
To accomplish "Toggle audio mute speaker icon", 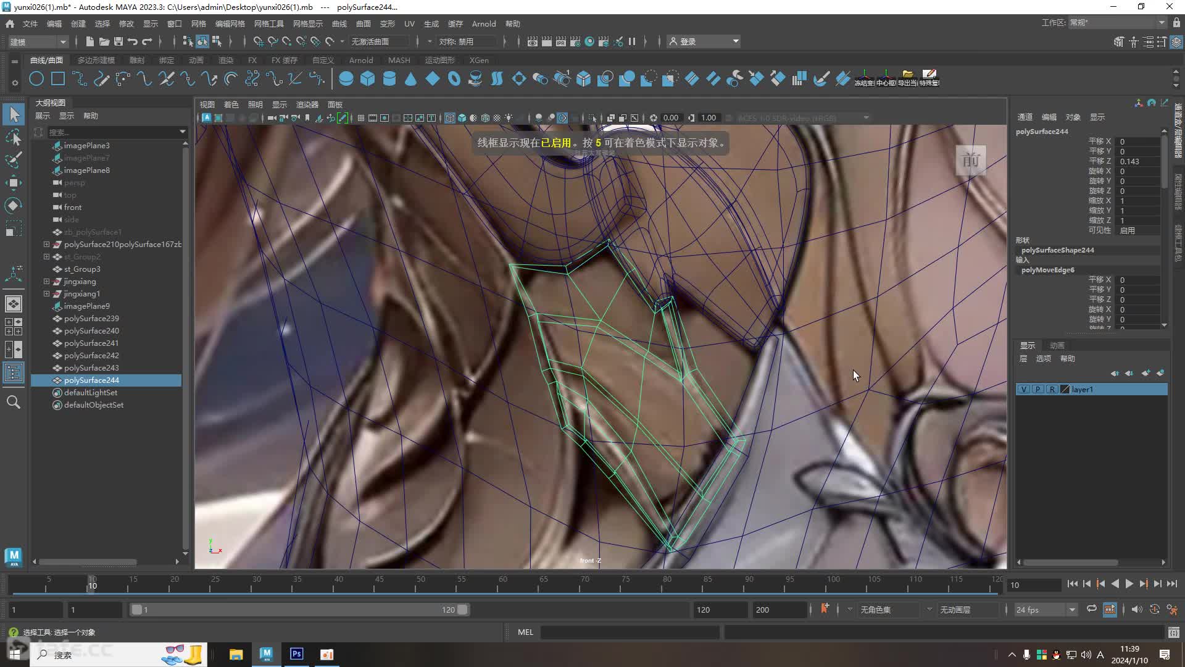I will (1137, 609).
